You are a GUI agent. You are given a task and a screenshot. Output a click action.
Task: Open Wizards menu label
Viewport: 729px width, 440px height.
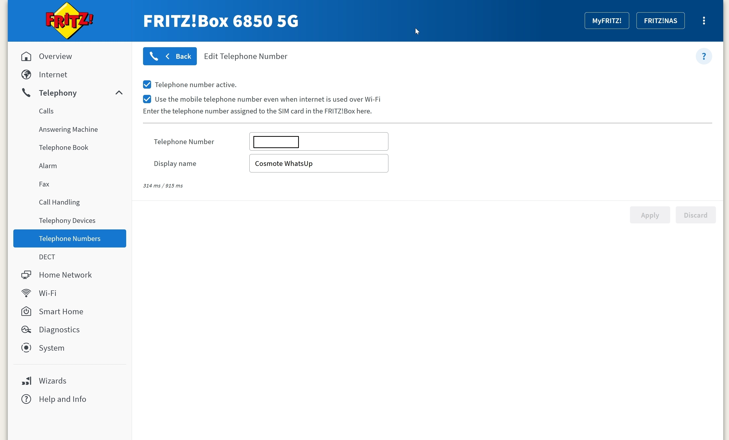pyautogui.click(x=53, y=381)
